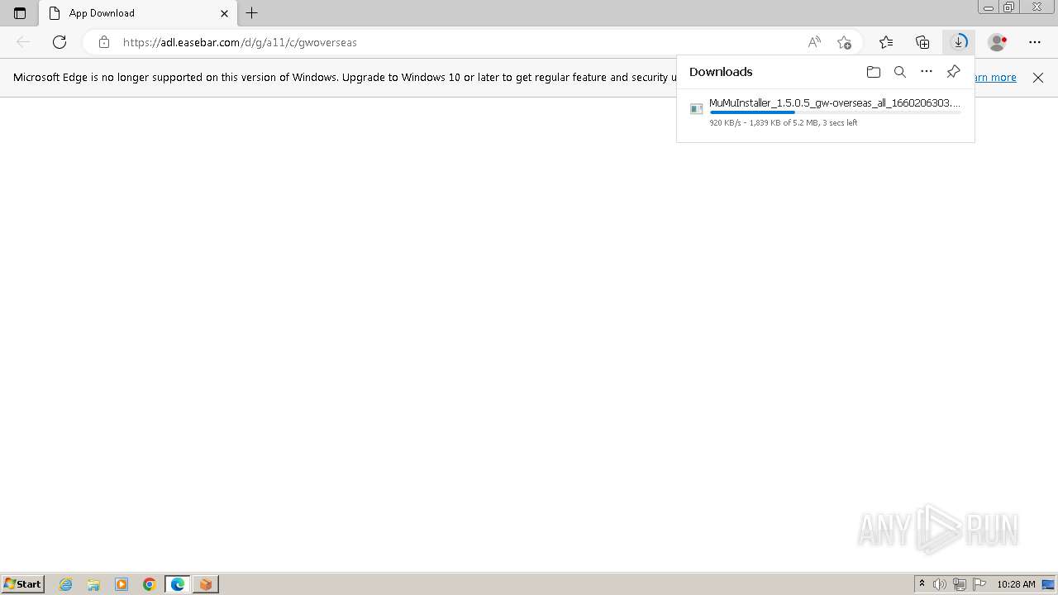
Task: Open the tab actions menu icon
Action: (x=20, y=13)
